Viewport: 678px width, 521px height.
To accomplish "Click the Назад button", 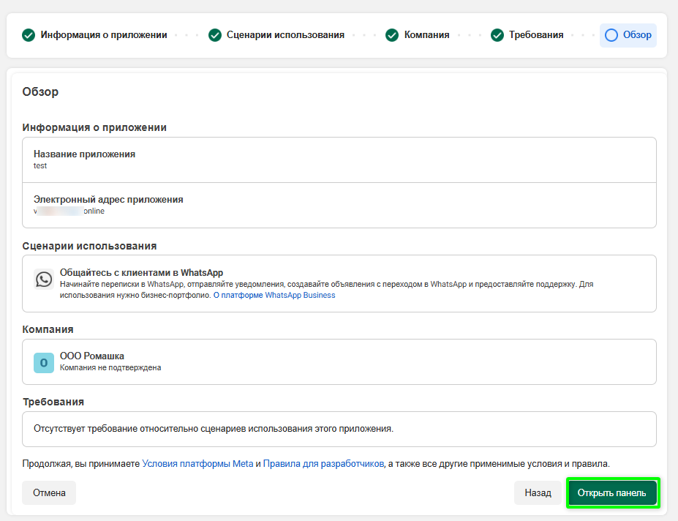I will click(x=538, y=493).
